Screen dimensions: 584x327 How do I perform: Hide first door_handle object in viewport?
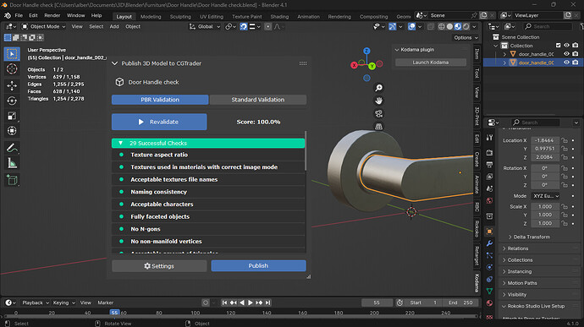click(566, 54)
